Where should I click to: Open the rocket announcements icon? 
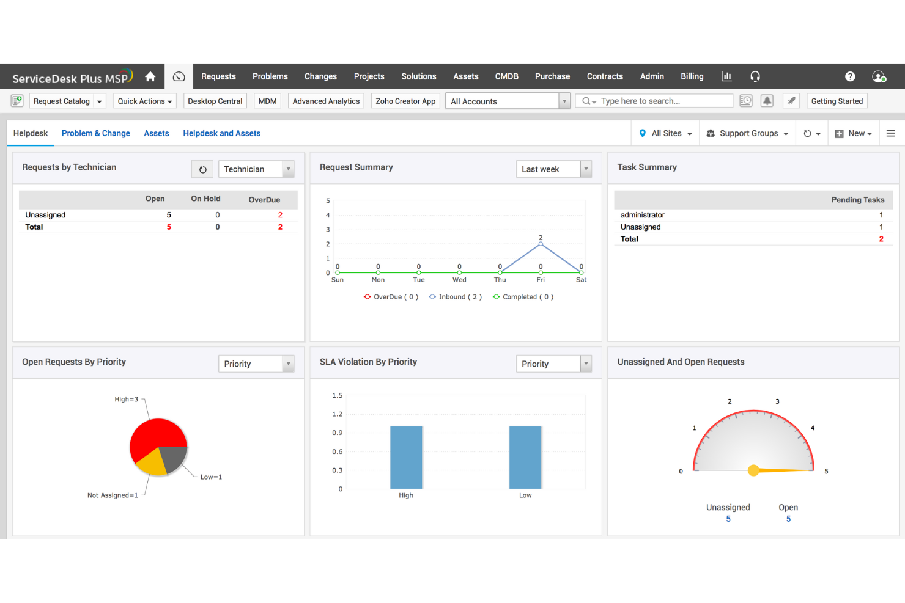click(791, 100)
